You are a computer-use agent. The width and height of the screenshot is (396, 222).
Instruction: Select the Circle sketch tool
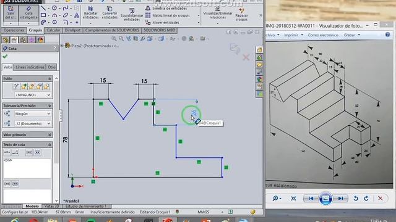[54, 8]
